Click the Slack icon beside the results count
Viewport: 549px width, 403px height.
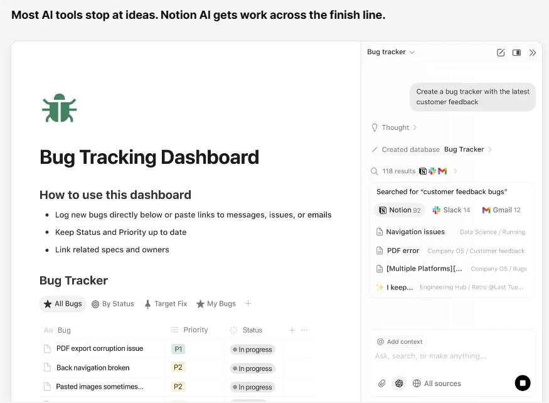pos(432,171)
